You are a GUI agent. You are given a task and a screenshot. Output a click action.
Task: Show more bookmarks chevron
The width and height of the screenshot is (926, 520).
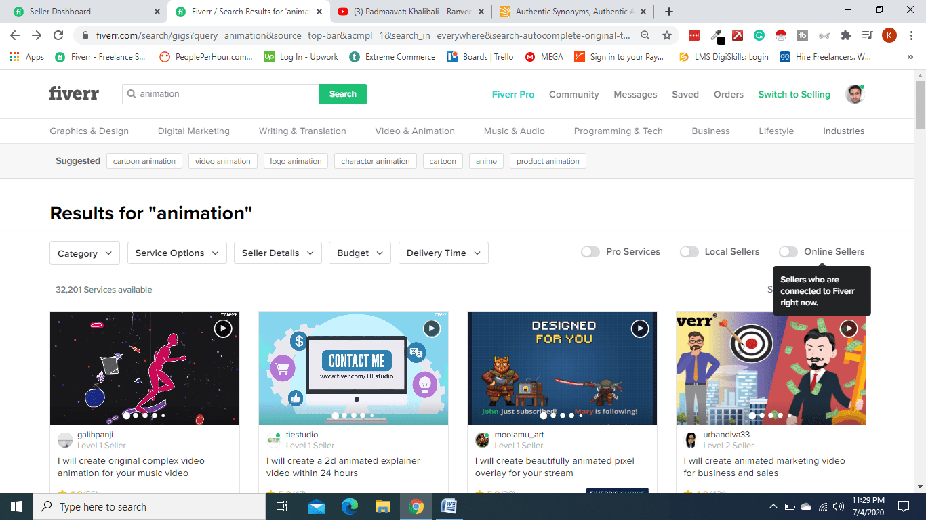click(x=910, y=57)
